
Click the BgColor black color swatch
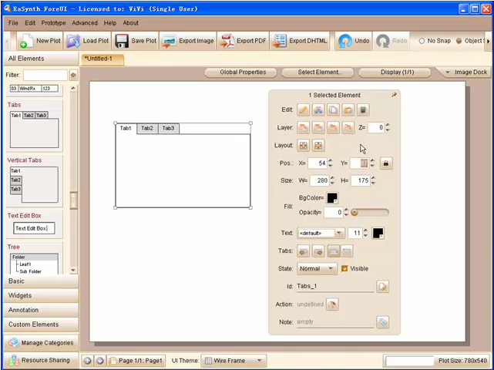pyautogui.click(x=332, y=198)
